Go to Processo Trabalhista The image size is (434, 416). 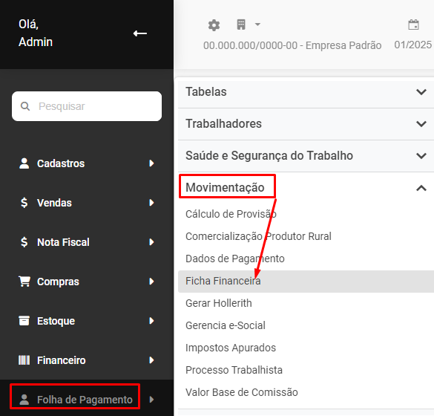click(234, 370)
